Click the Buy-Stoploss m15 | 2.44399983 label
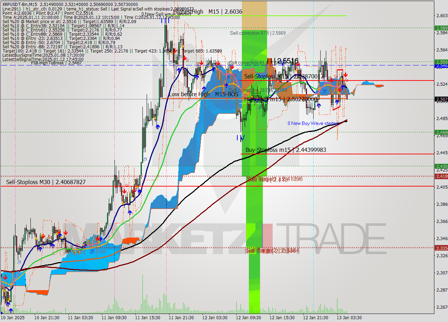Viewport: 448px width, 322px height. point(286,150)
